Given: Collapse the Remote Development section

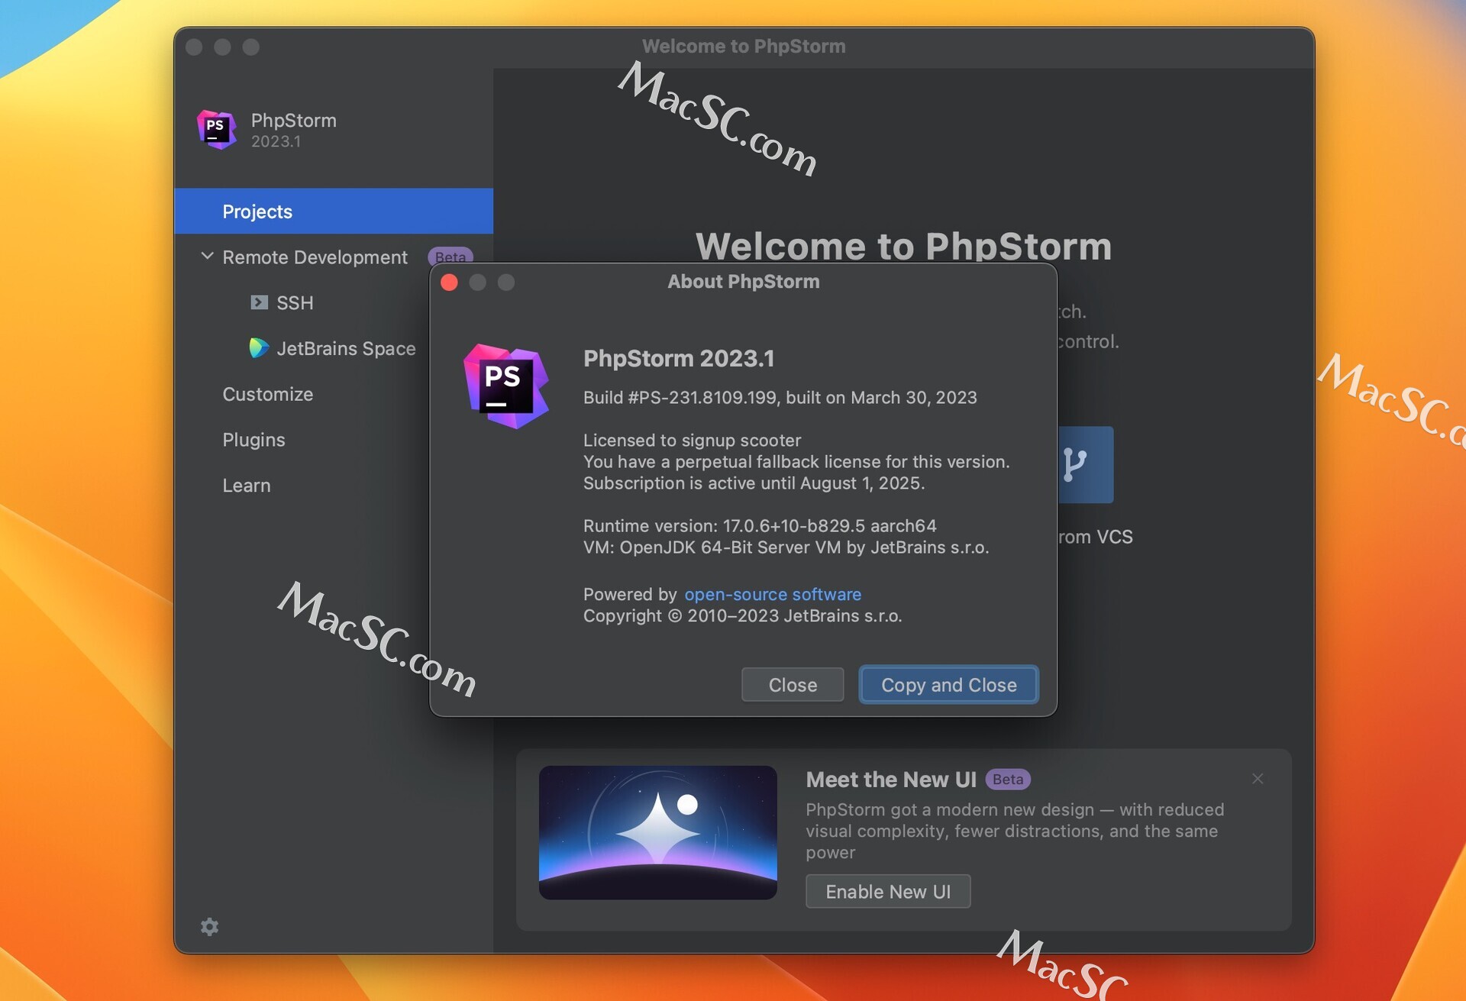Looking at the screenshot, I should (x=207, y=257).
